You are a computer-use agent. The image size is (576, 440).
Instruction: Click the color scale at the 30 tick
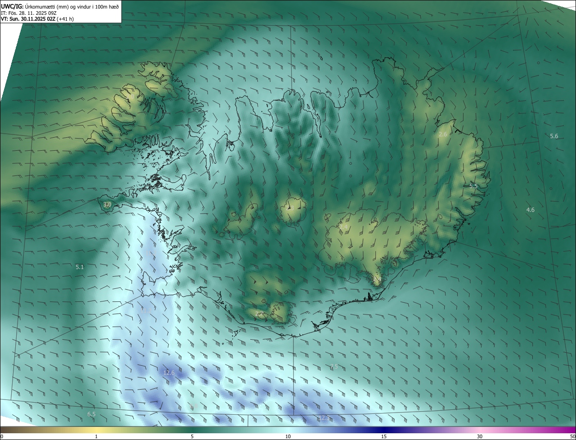click(x=480, y=436)
